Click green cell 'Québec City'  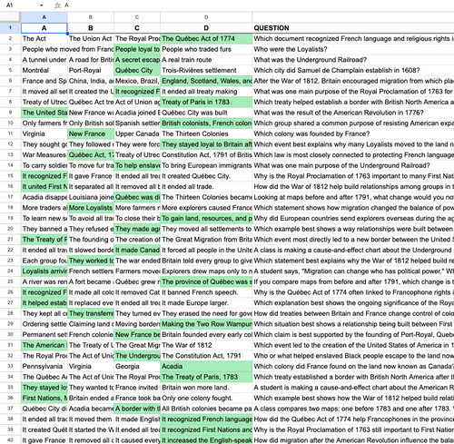click(137, 70)
